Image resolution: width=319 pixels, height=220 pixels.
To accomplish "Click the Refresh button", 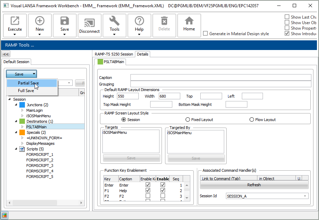I will click(254, 185).
